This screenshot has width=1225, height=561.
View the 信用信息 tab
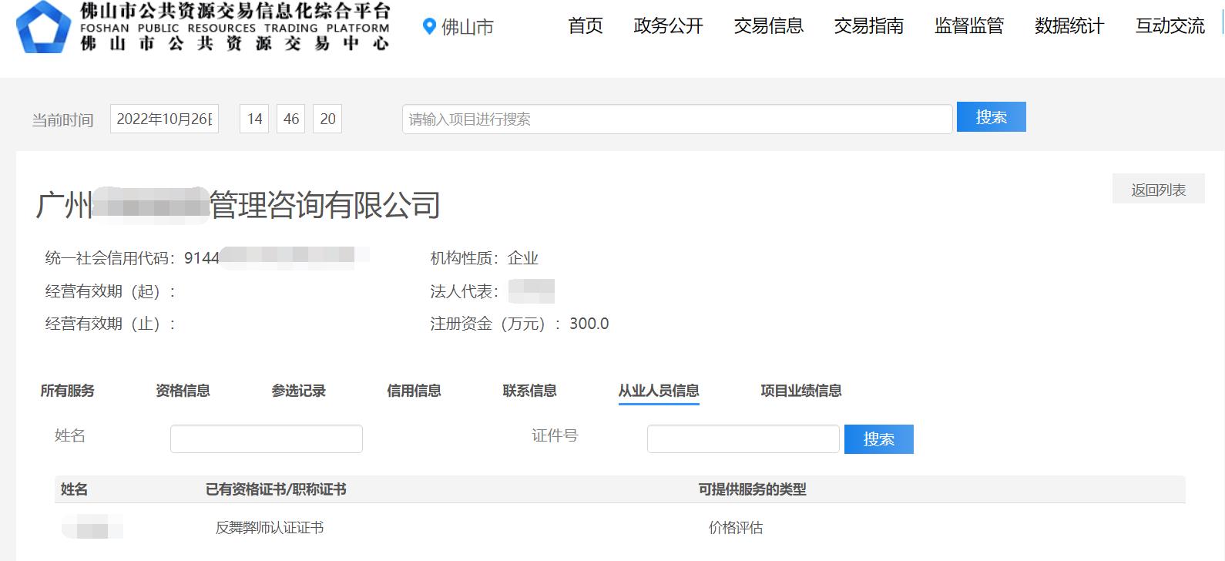pos(414,391)
